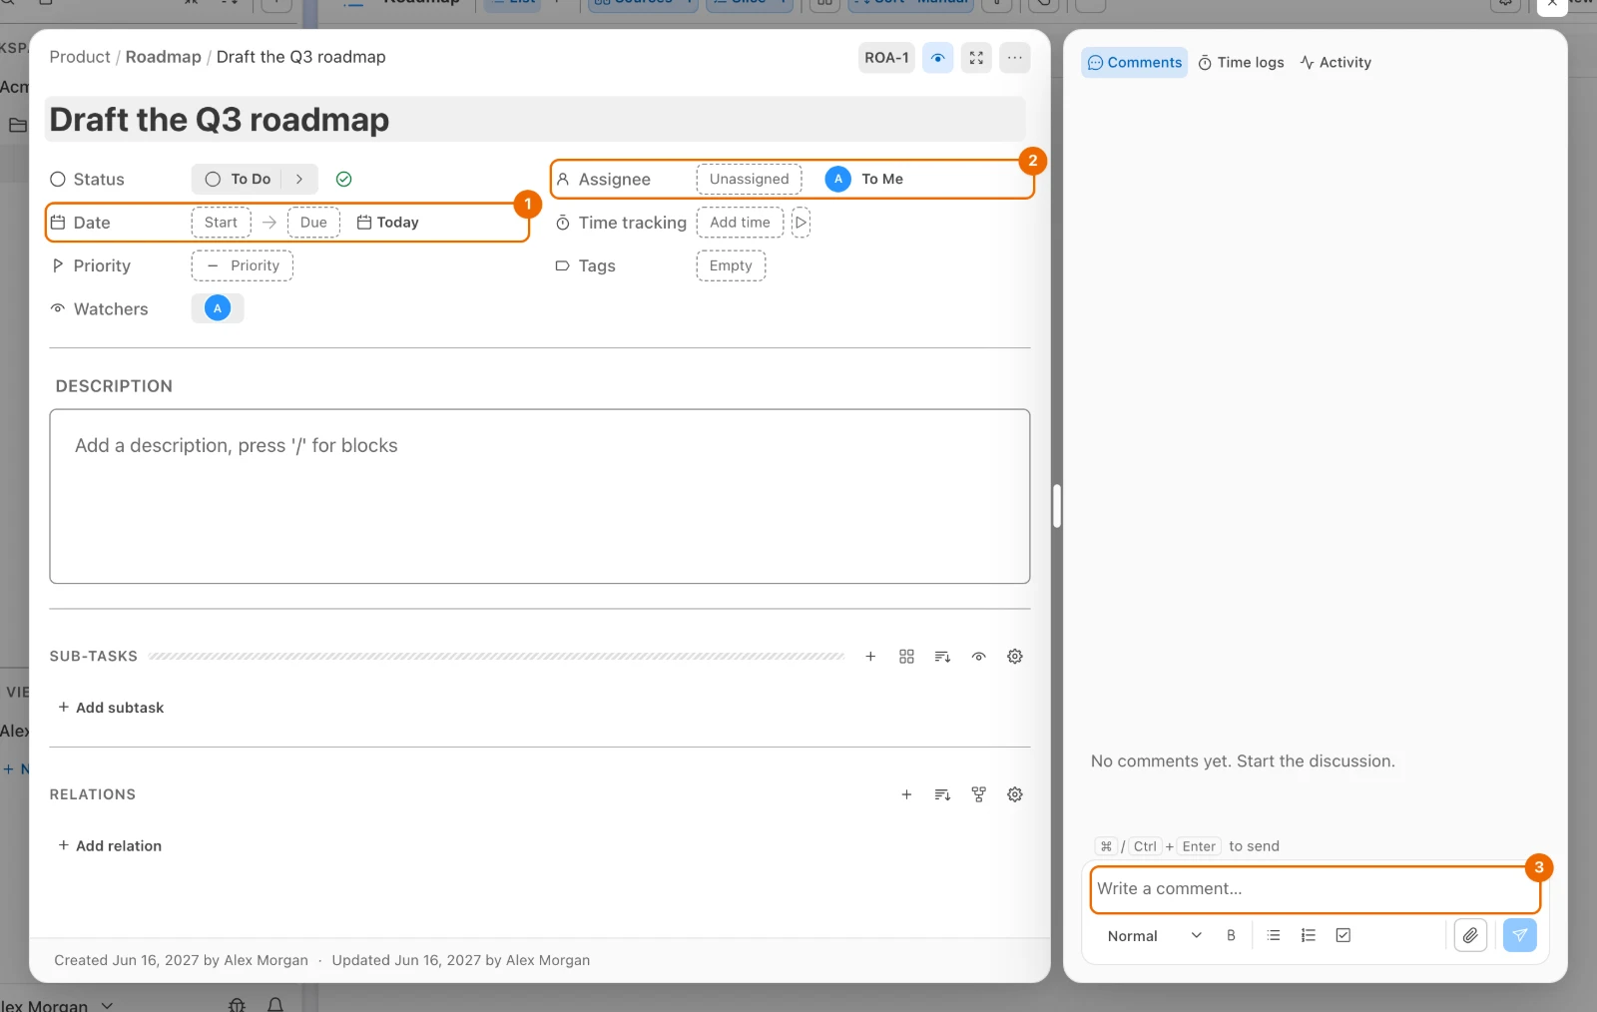Open sub-tasks settings gear
This screenshot has height=1012, width=1597.
click(1015, 657)
